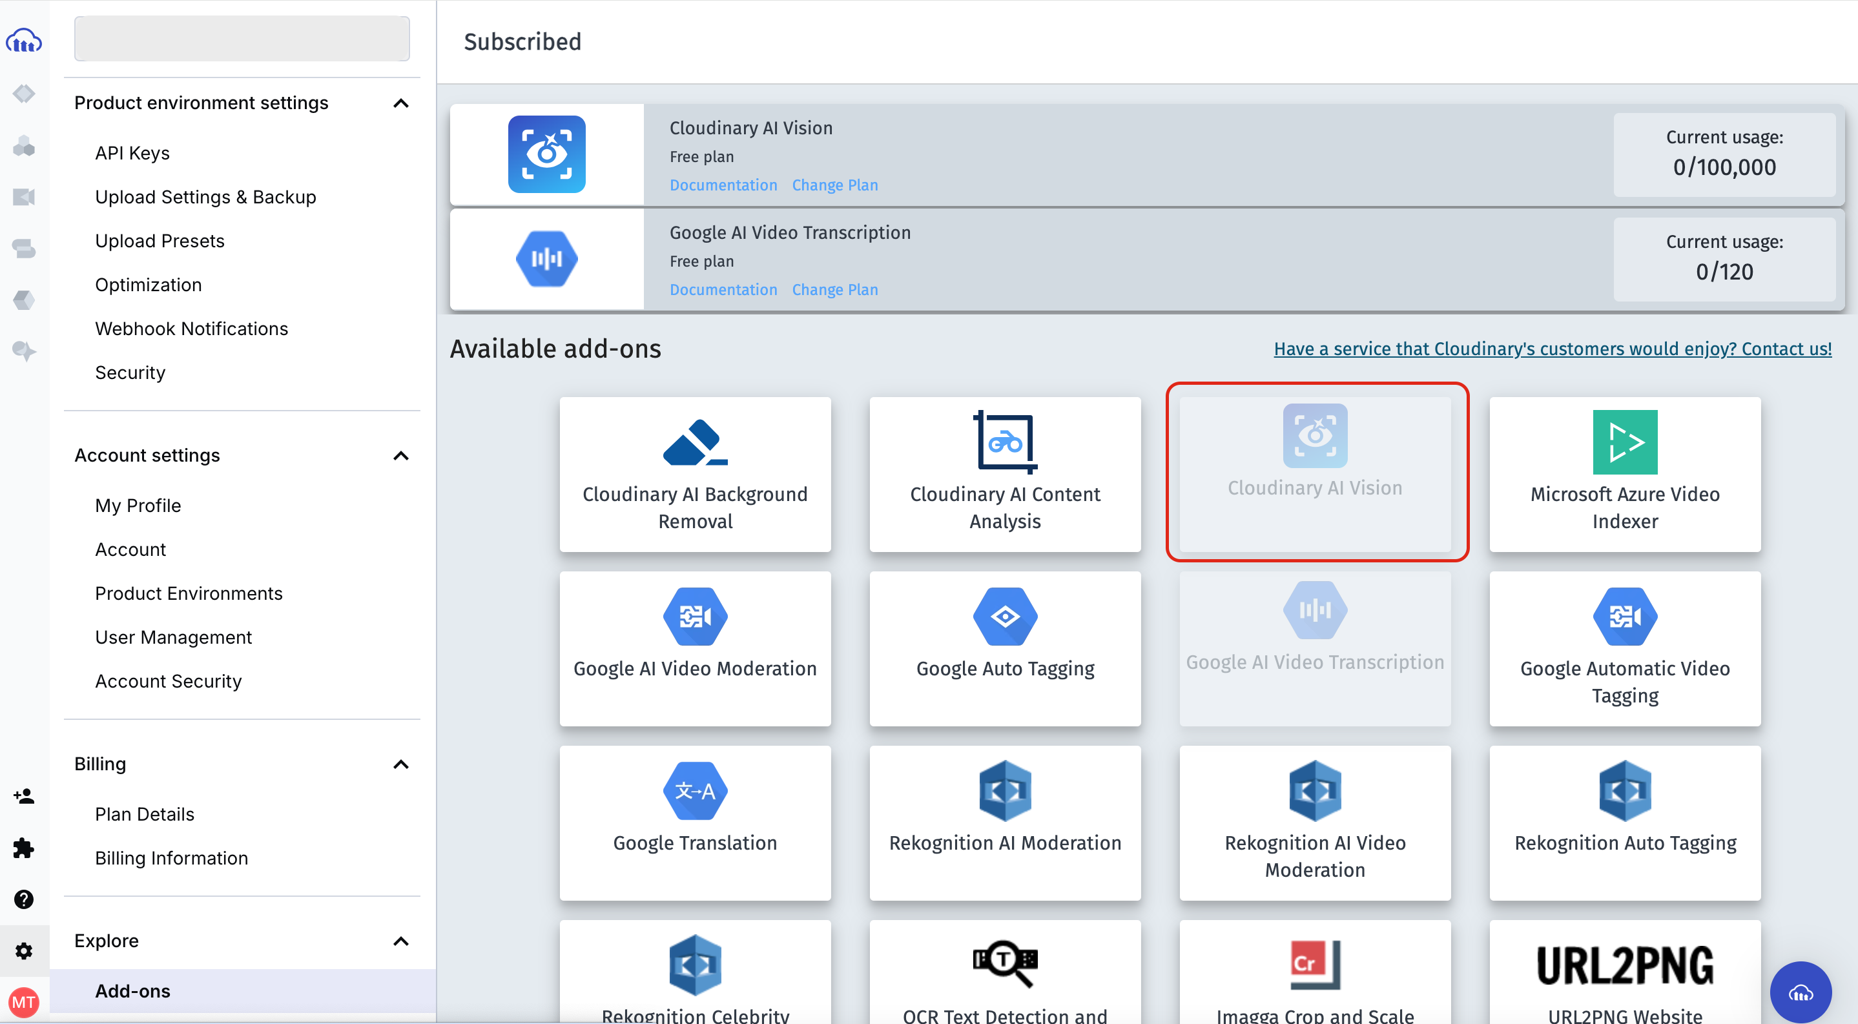Click the Available add-ons heading
1858x1024 pixels.
pyautogui.click(x=555, y=349)
